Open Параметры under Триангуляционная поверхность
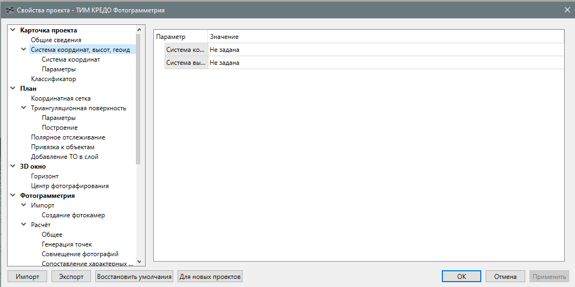 [x=58, y=118]
